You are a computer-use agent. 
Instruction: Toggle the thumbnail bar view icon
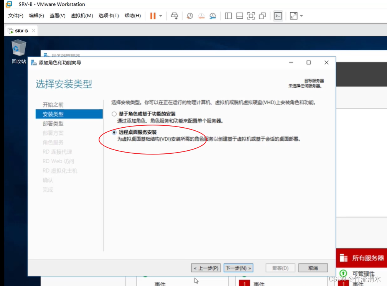click(240, 16)
